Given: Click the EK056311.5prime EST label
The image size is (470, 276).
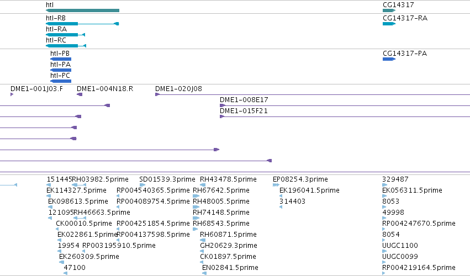Looking at the screenshot, I should pos(412,190).
